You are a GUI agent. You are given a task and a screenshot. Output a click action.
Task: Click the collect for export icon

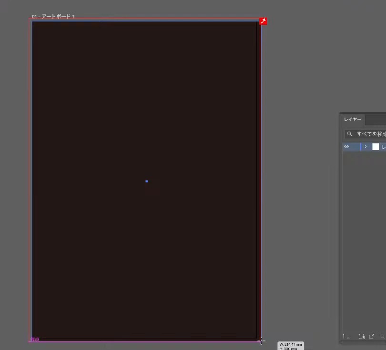372,336
